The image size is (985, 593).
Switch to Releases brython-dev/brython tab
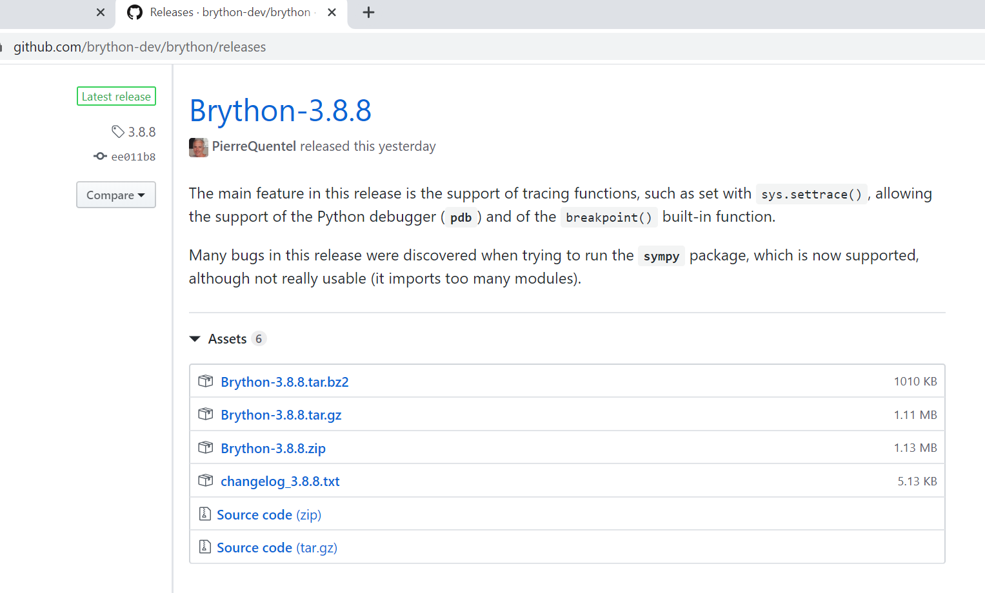click(231, 13)
